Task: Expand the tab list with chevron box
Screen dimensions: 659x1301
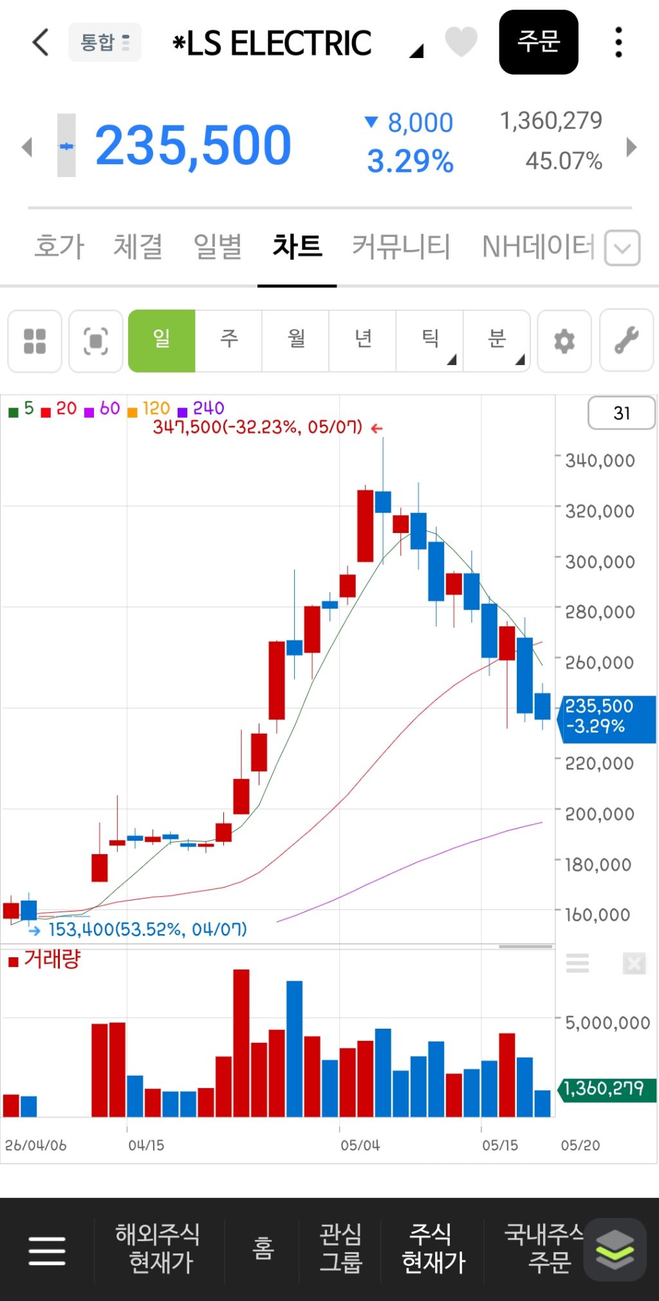Action: [622, 248]
